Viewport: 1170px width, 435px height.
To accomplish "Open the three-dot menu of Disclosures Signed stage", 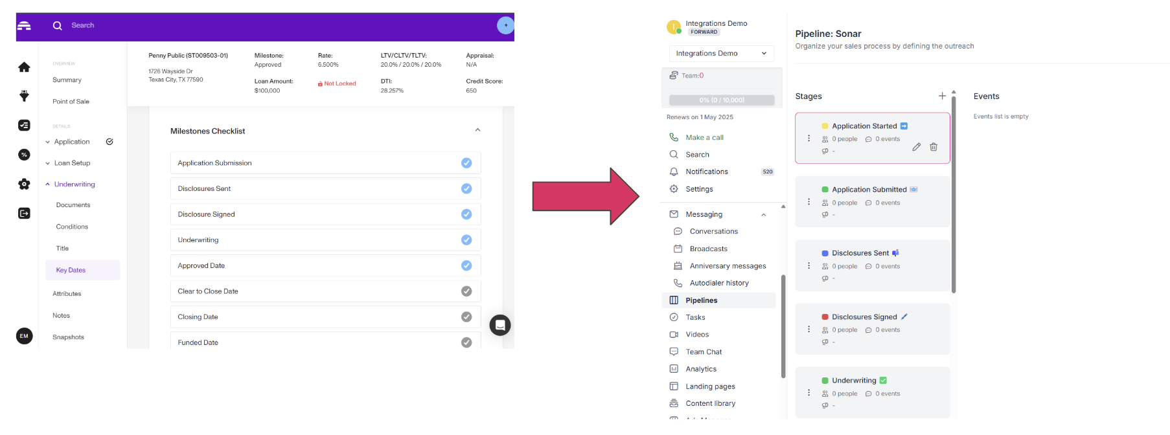I will click(x=809, y=329).
